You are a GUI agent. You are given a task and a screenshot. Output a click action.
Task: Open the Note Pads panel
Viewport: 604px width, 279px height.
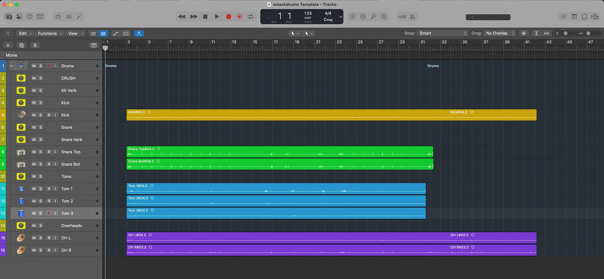(x=574, y=17)
